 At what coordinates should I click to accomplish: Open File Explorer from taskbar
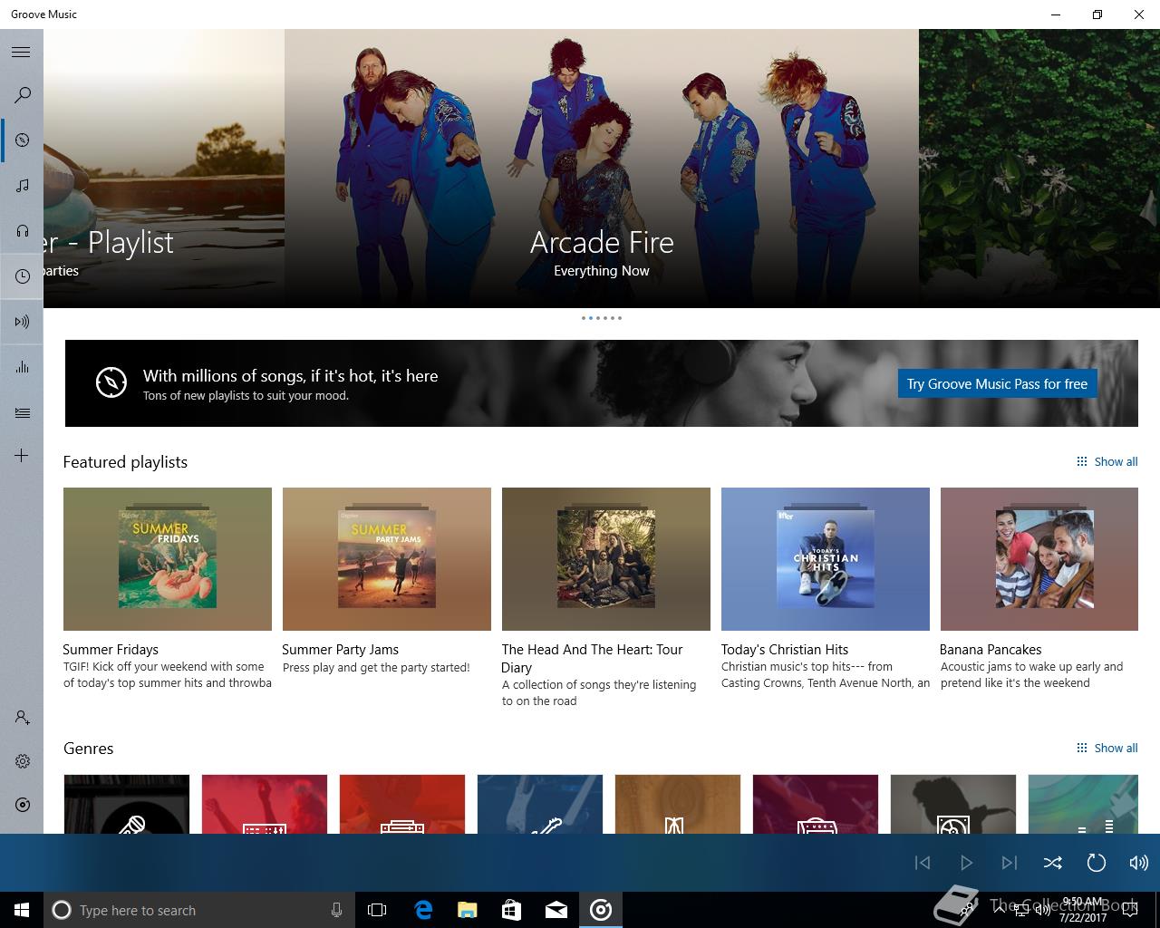coord(468,910)
